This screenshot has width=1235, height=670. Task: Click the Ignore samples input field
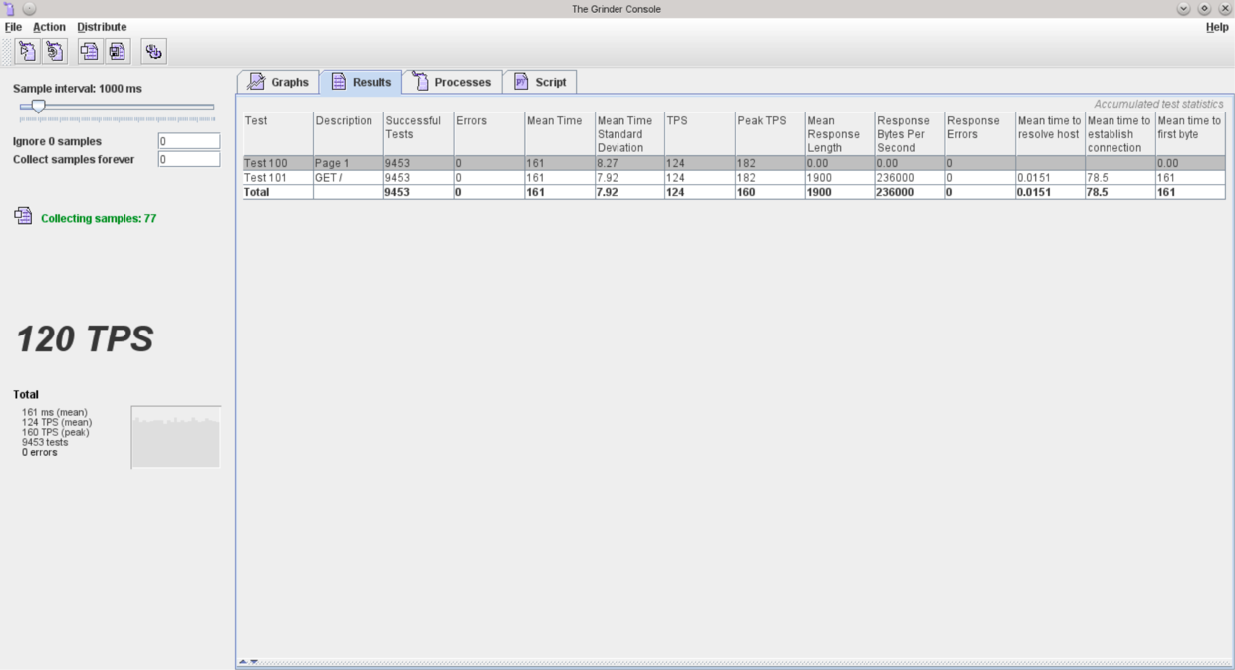(x=189, y=141)
